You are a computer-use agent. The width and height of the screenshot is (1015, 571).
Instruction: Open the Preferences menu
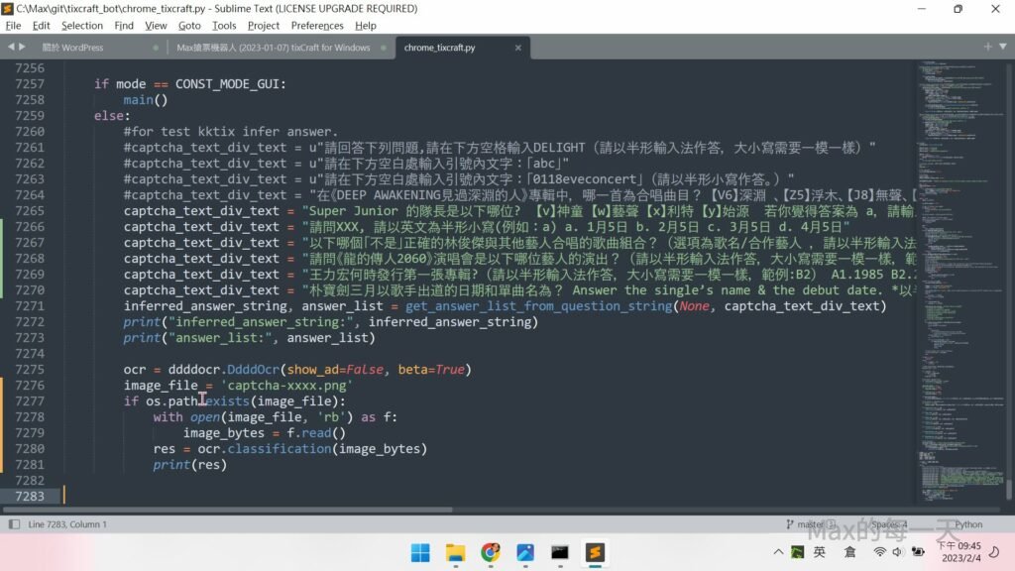(317, 26)
